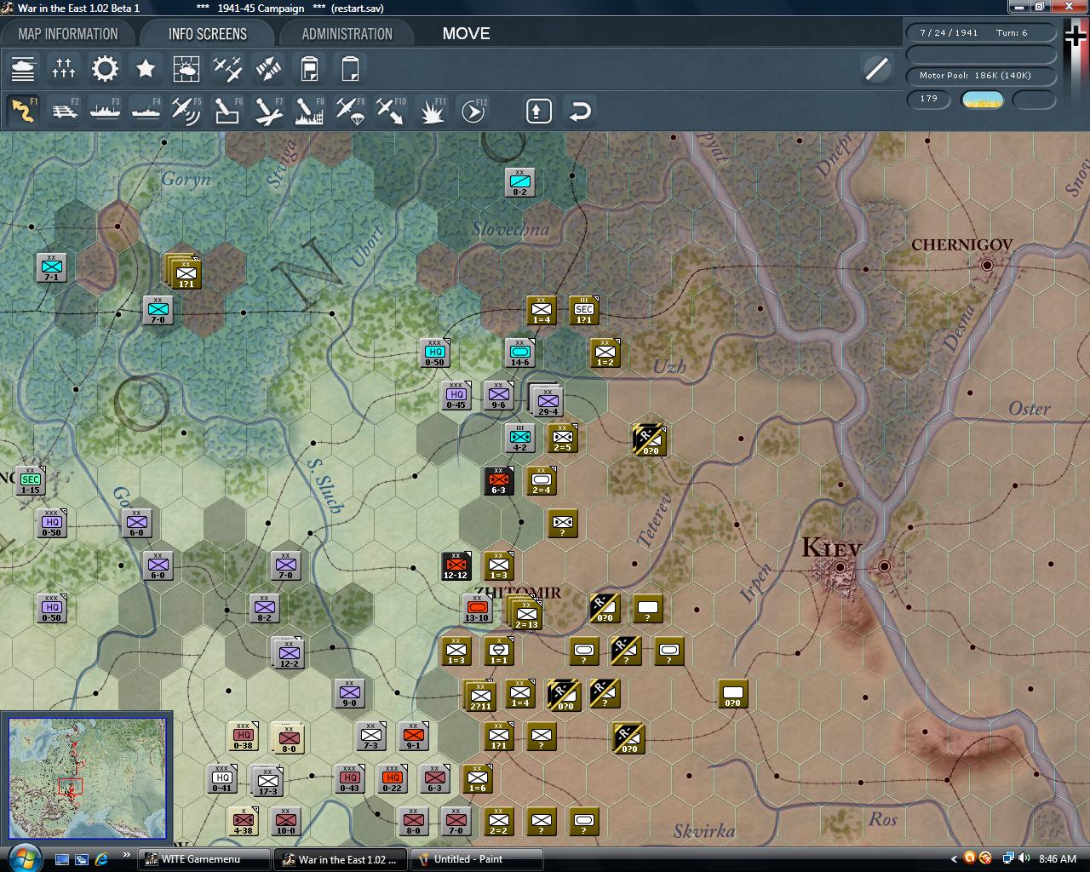This screenshot has width=1090, height=872.
Task: Select F5 air reconnaissance mode
Action: [x=186, y=111]
